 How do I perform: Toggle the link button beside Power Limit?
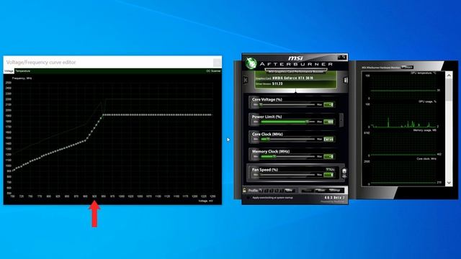(x=341, y=120)
